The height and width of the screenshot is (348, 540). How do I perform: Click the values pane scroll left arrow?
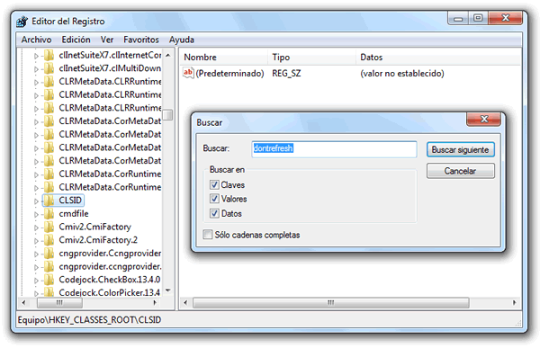[185, 302]
